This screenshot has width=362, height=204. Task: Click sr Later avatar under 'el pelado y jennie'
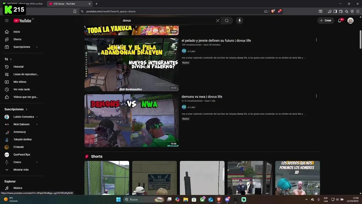184,51
